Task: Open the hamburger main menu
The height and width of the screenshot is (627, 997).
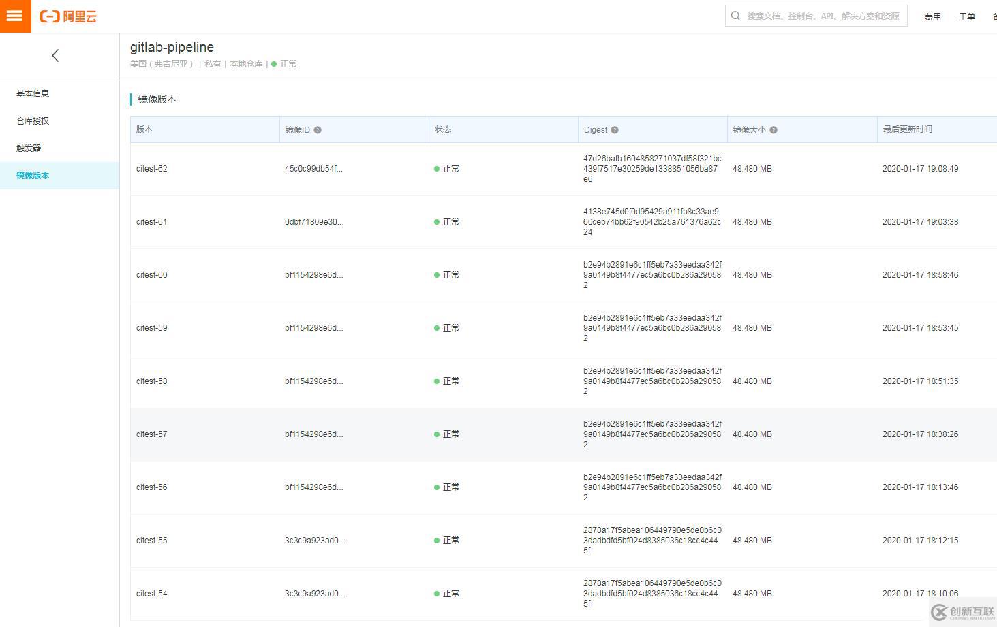Action: click(15, 16)
